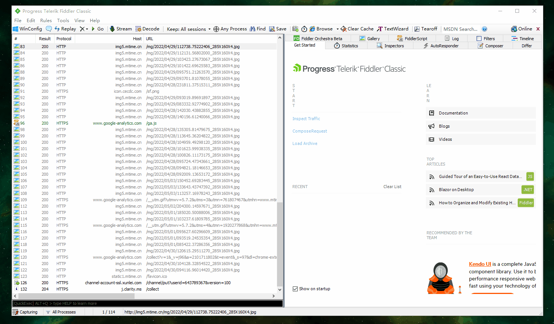Viewport: 554px width, 324px height.
Task: Select session 132 j.clarity.ms
Action: pyautogui.click(x=145, y=289)
